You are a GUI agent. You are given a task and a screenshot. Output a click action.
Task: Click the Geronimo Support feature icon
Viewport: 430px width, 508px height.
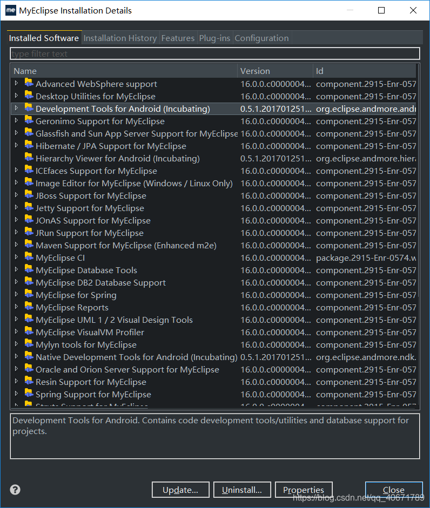(x=29, y=120)
